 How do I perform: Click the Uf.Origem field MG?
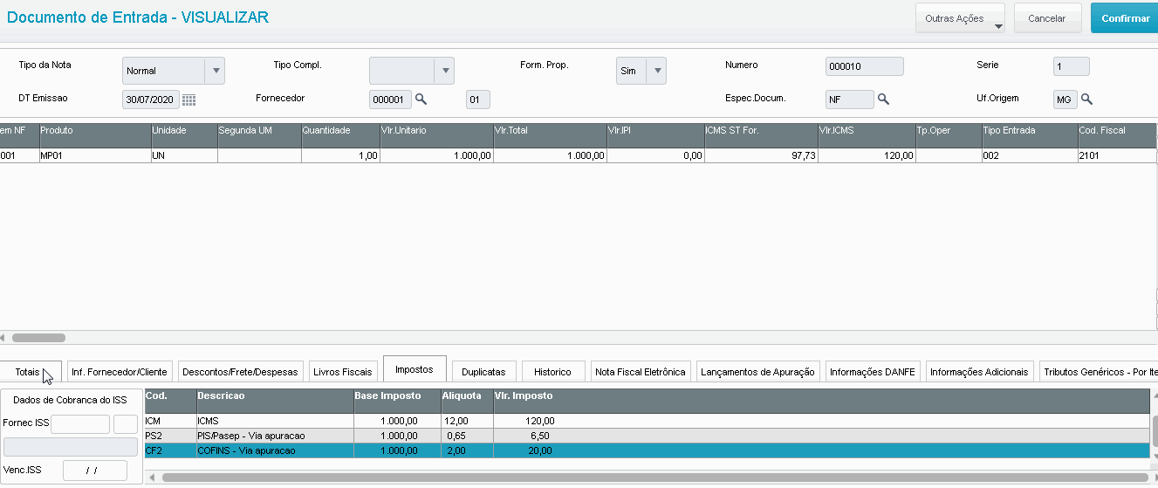(1065, 100)
